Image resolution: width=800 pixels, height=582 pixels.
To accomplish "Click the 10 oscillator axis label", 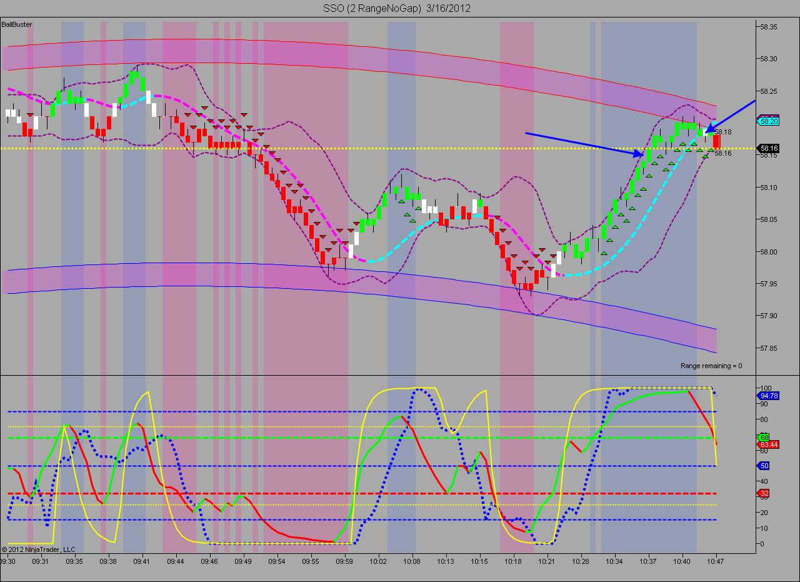I will pyautogui.click(x=764, y=528).
